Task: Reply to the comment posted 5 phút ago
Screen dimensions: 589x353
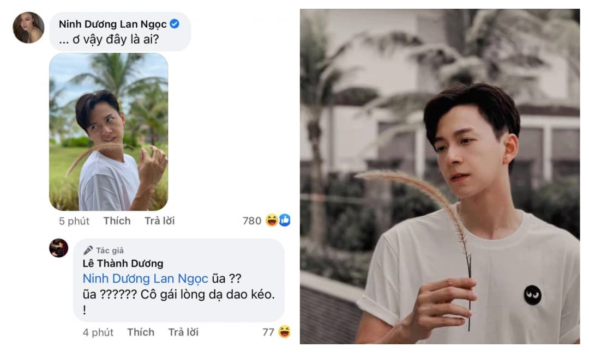Action: click(159, 221)
